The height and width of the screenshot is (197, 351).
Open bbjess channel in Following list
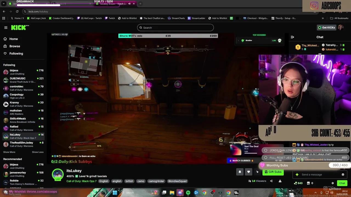pos(23,72)
